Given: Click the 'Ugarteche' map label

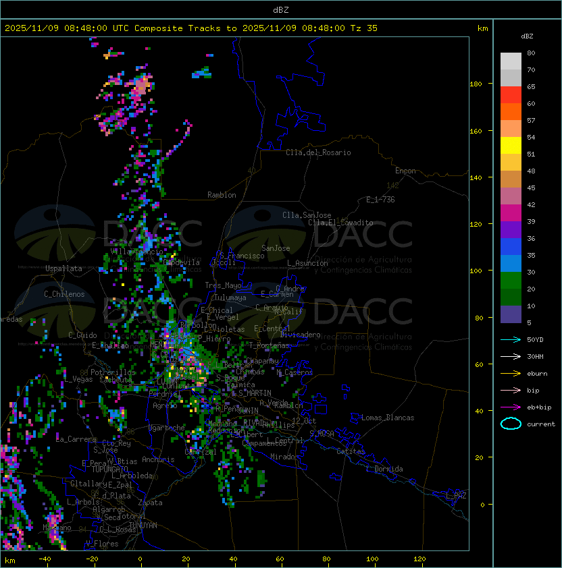Looking at the screenshot, I should point(167,428).
